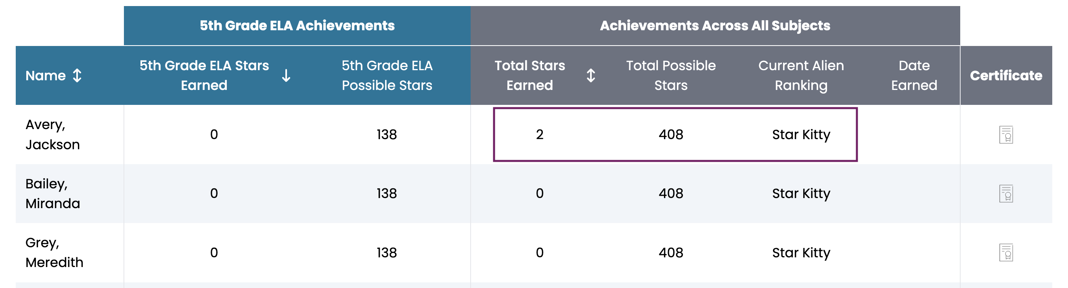Sort by Name using the arrows icon
The width and height of the screenshot is (1068, 288).
(x=77, y=75)
